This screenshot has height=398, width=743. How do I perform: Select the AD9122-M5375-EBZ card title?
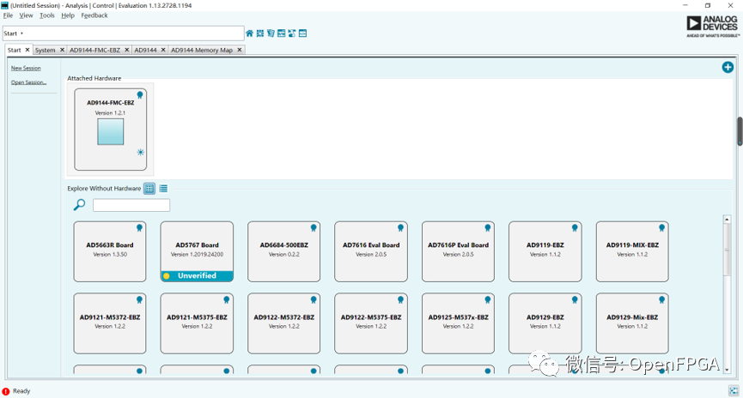point(371,317)
